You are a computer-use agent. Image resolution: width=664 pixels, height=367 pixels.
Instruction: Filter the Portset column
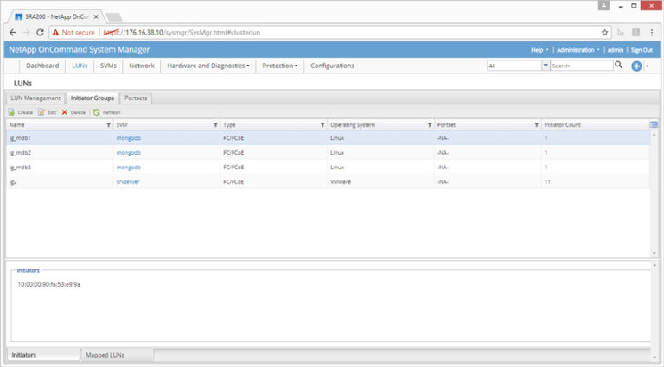537,124
